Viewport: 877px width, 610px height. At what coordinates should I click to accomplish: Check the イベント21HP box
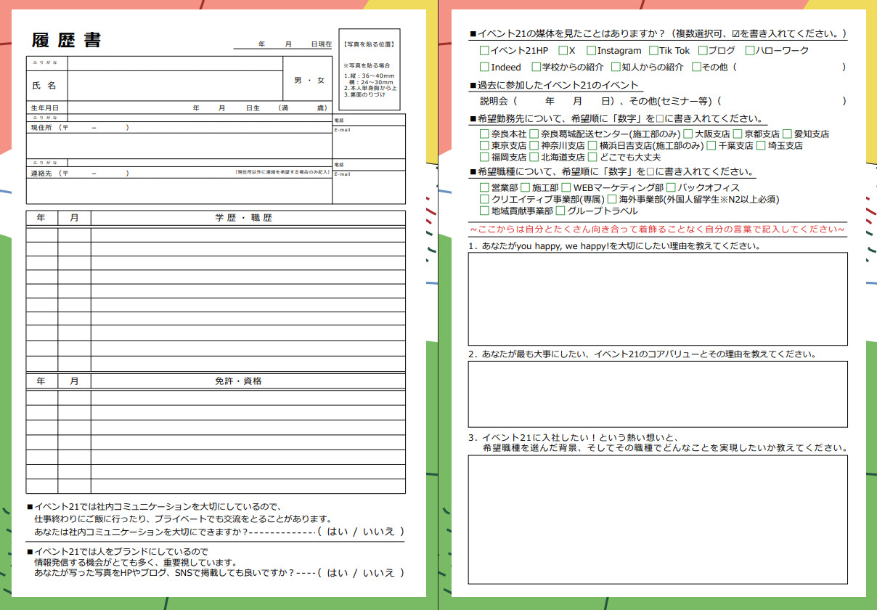click(484, 51)
